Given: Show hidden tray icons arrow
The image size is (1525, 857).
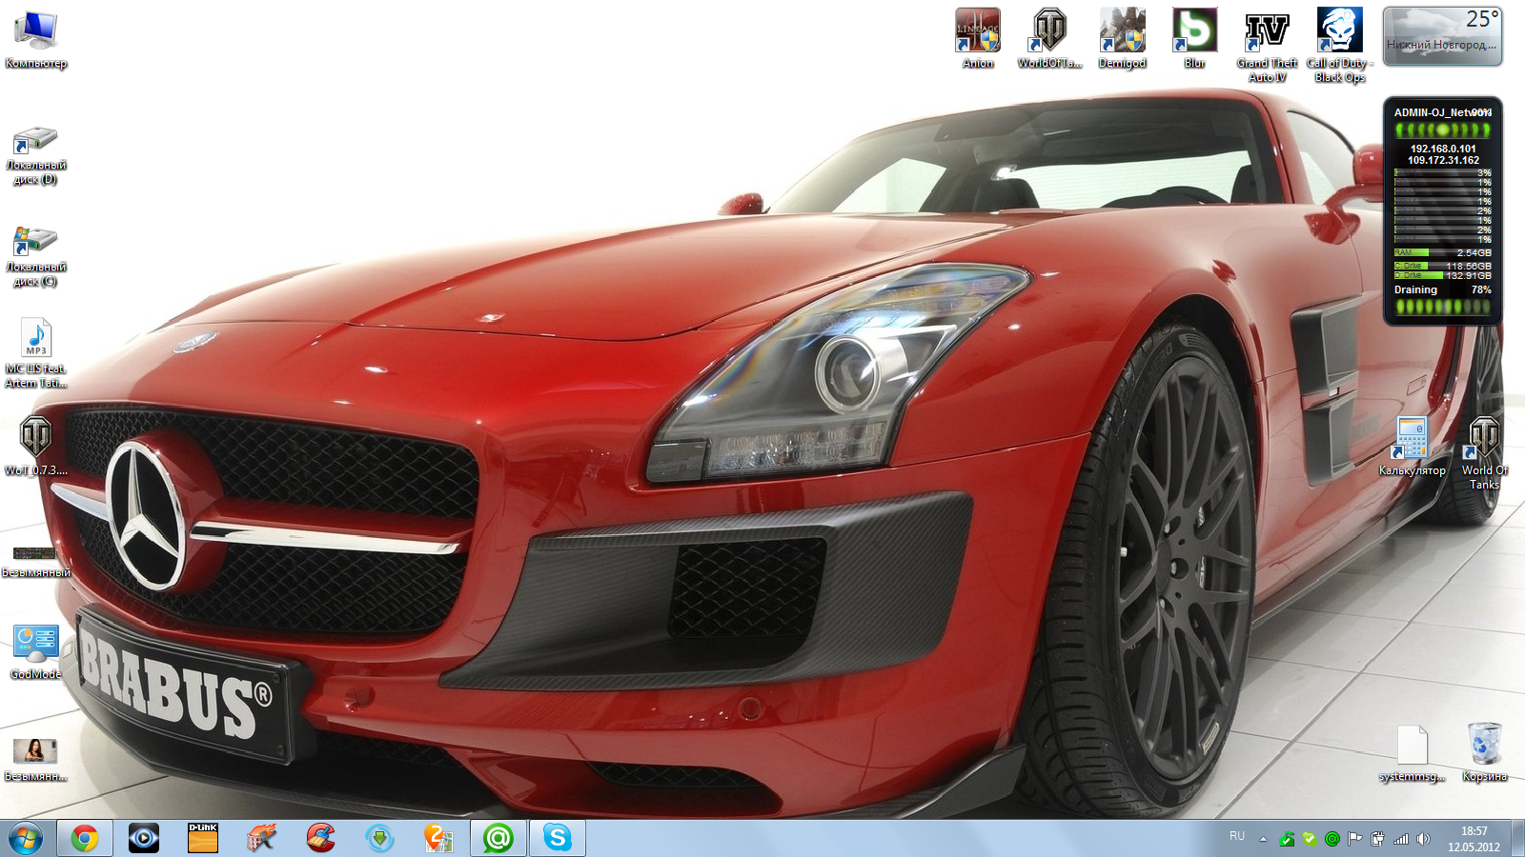Looking at the screenshot, I should [x=1263, y=839].
